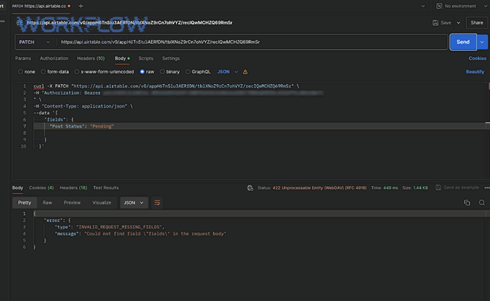Click the network globe icon near Status
The height and width of the screenshot is (301, 490).
(250, 188)
